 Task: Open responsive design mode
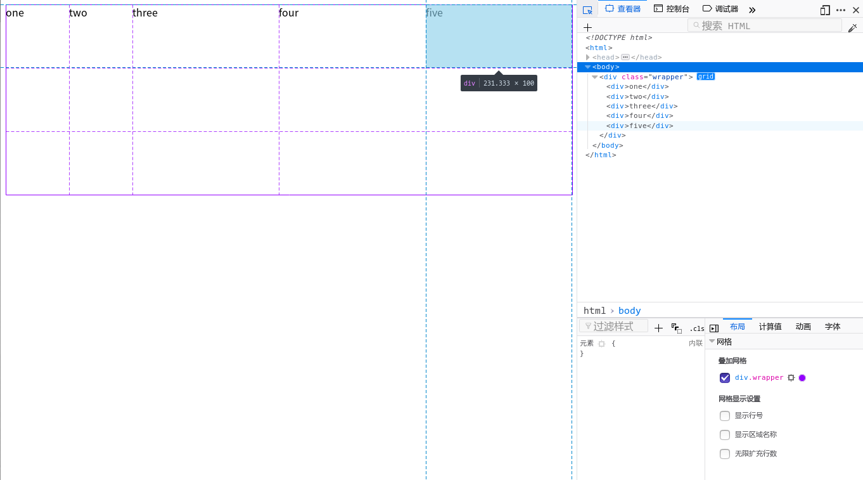tap(825, 10)
